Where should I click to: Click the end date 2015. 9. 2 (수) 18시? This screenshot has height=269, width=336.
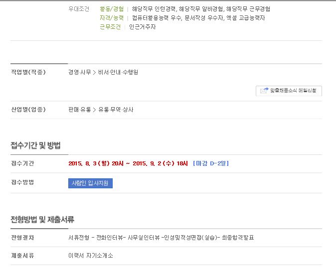click(x=161, y=163)
